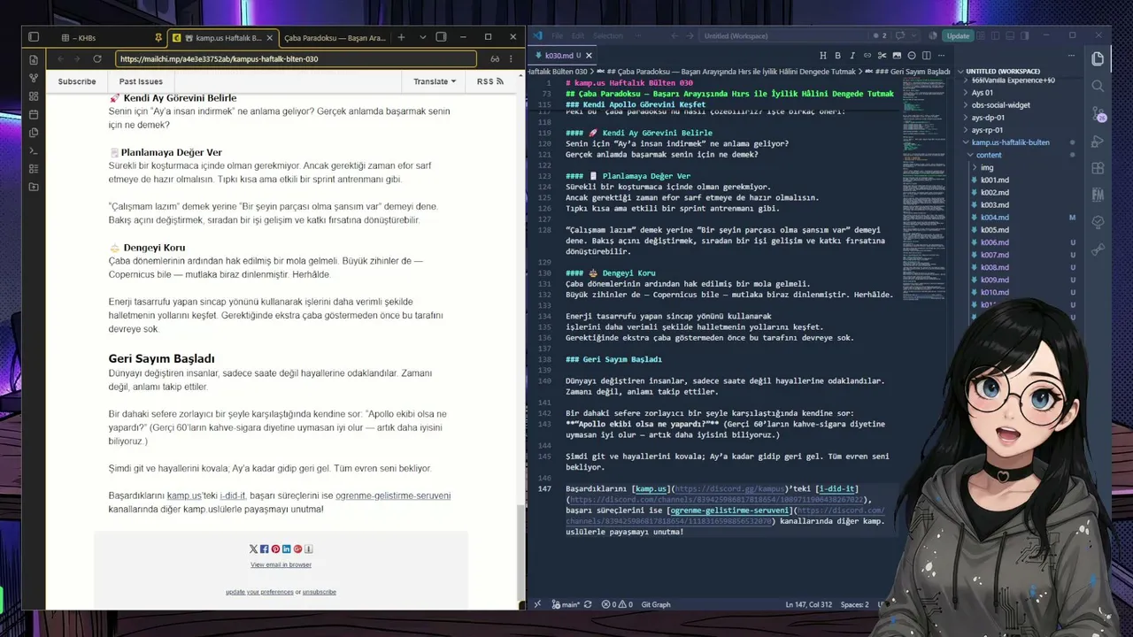Viewport: 1133px width, 637px height.
Task: Share the newsletter on Facebook
Action: click(x=265, y=549)
